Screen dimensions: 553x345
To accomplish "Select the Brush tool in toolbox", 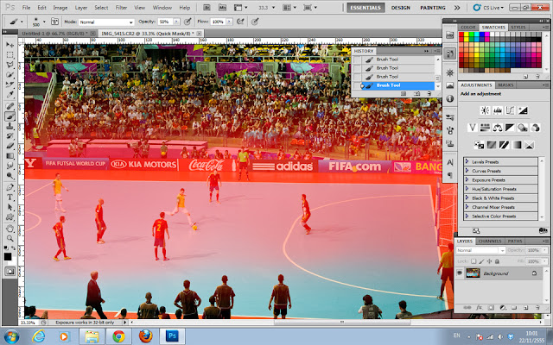I will pos(10,116).
